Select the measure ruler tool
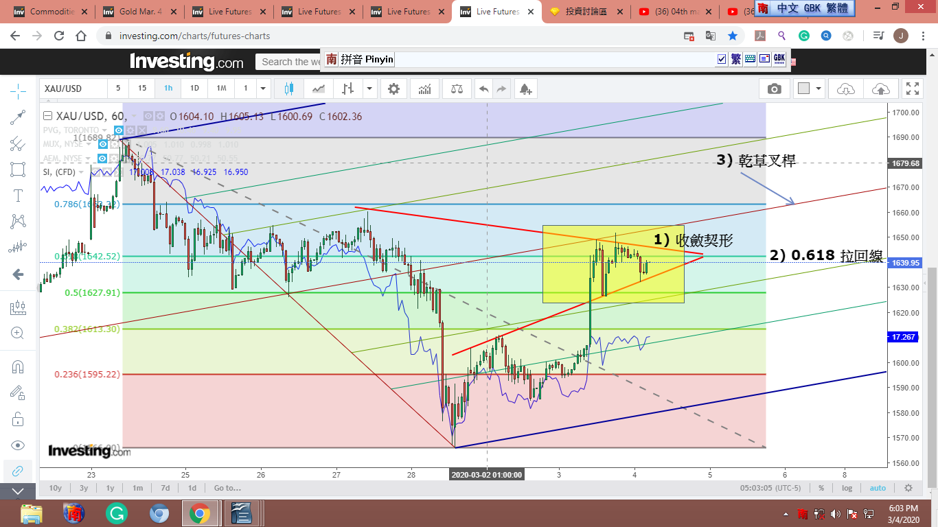 tap(18, 307)
